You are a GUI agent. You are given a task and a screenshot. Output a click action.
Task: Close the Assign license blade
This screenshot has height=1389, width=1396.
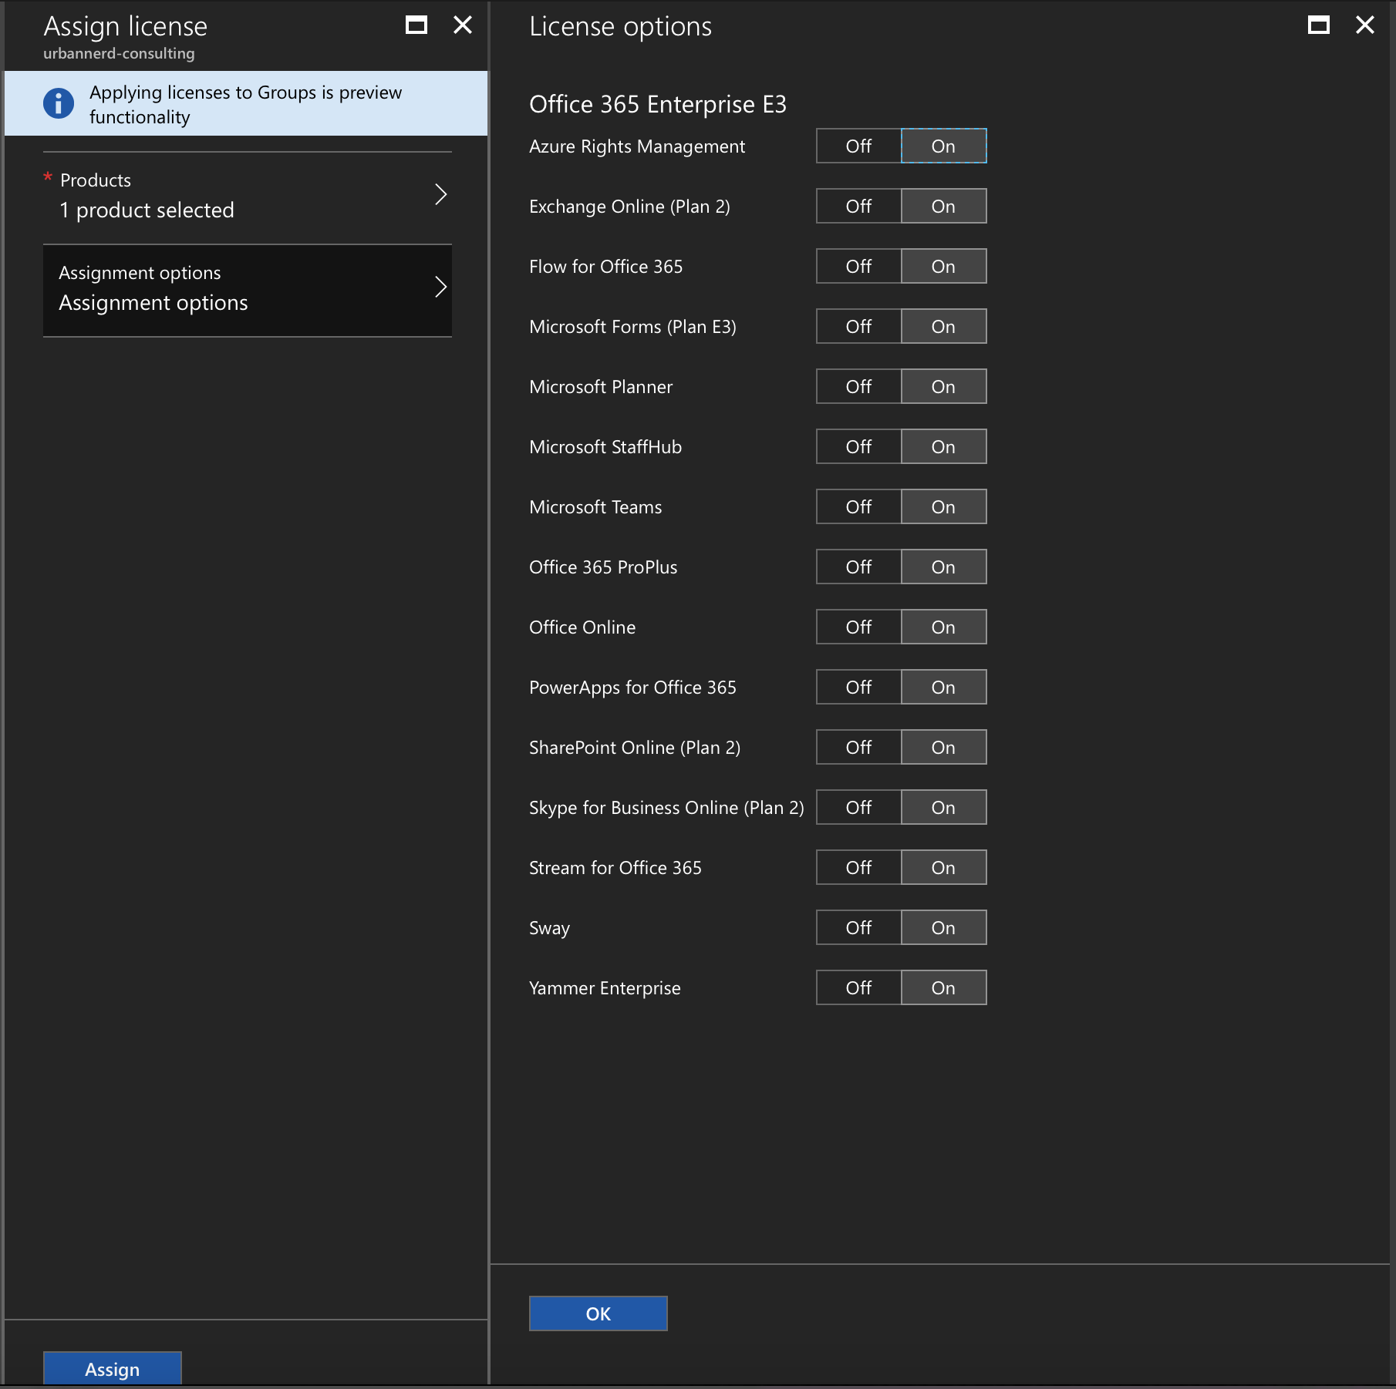[463, 25]
